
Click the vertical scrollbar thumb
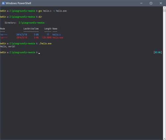pyautogui.click(x=164, y=10)
